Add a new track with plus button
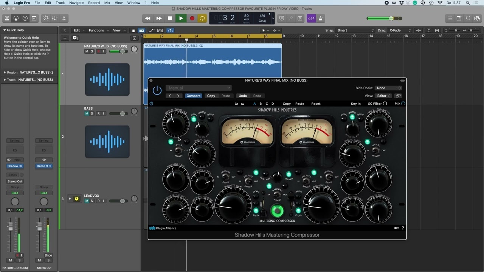 (65, 38)
